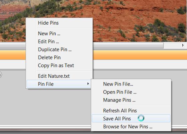Open Edit Nature.txt entry
The width and height of the screenshot is (187, 134).
[x=59, y=76]
